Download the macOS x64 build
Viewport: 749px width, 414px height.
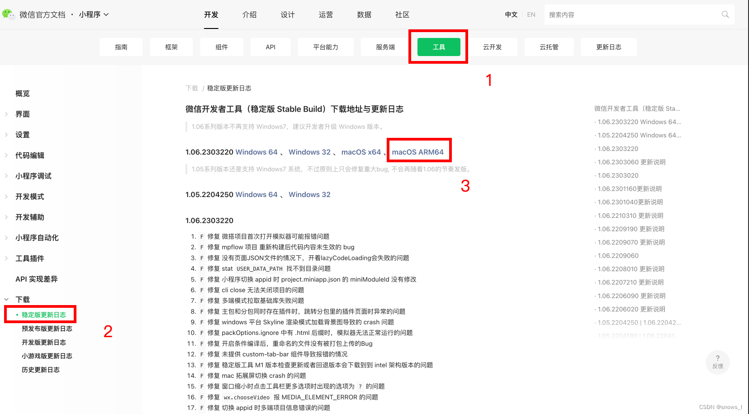(361, 152)
